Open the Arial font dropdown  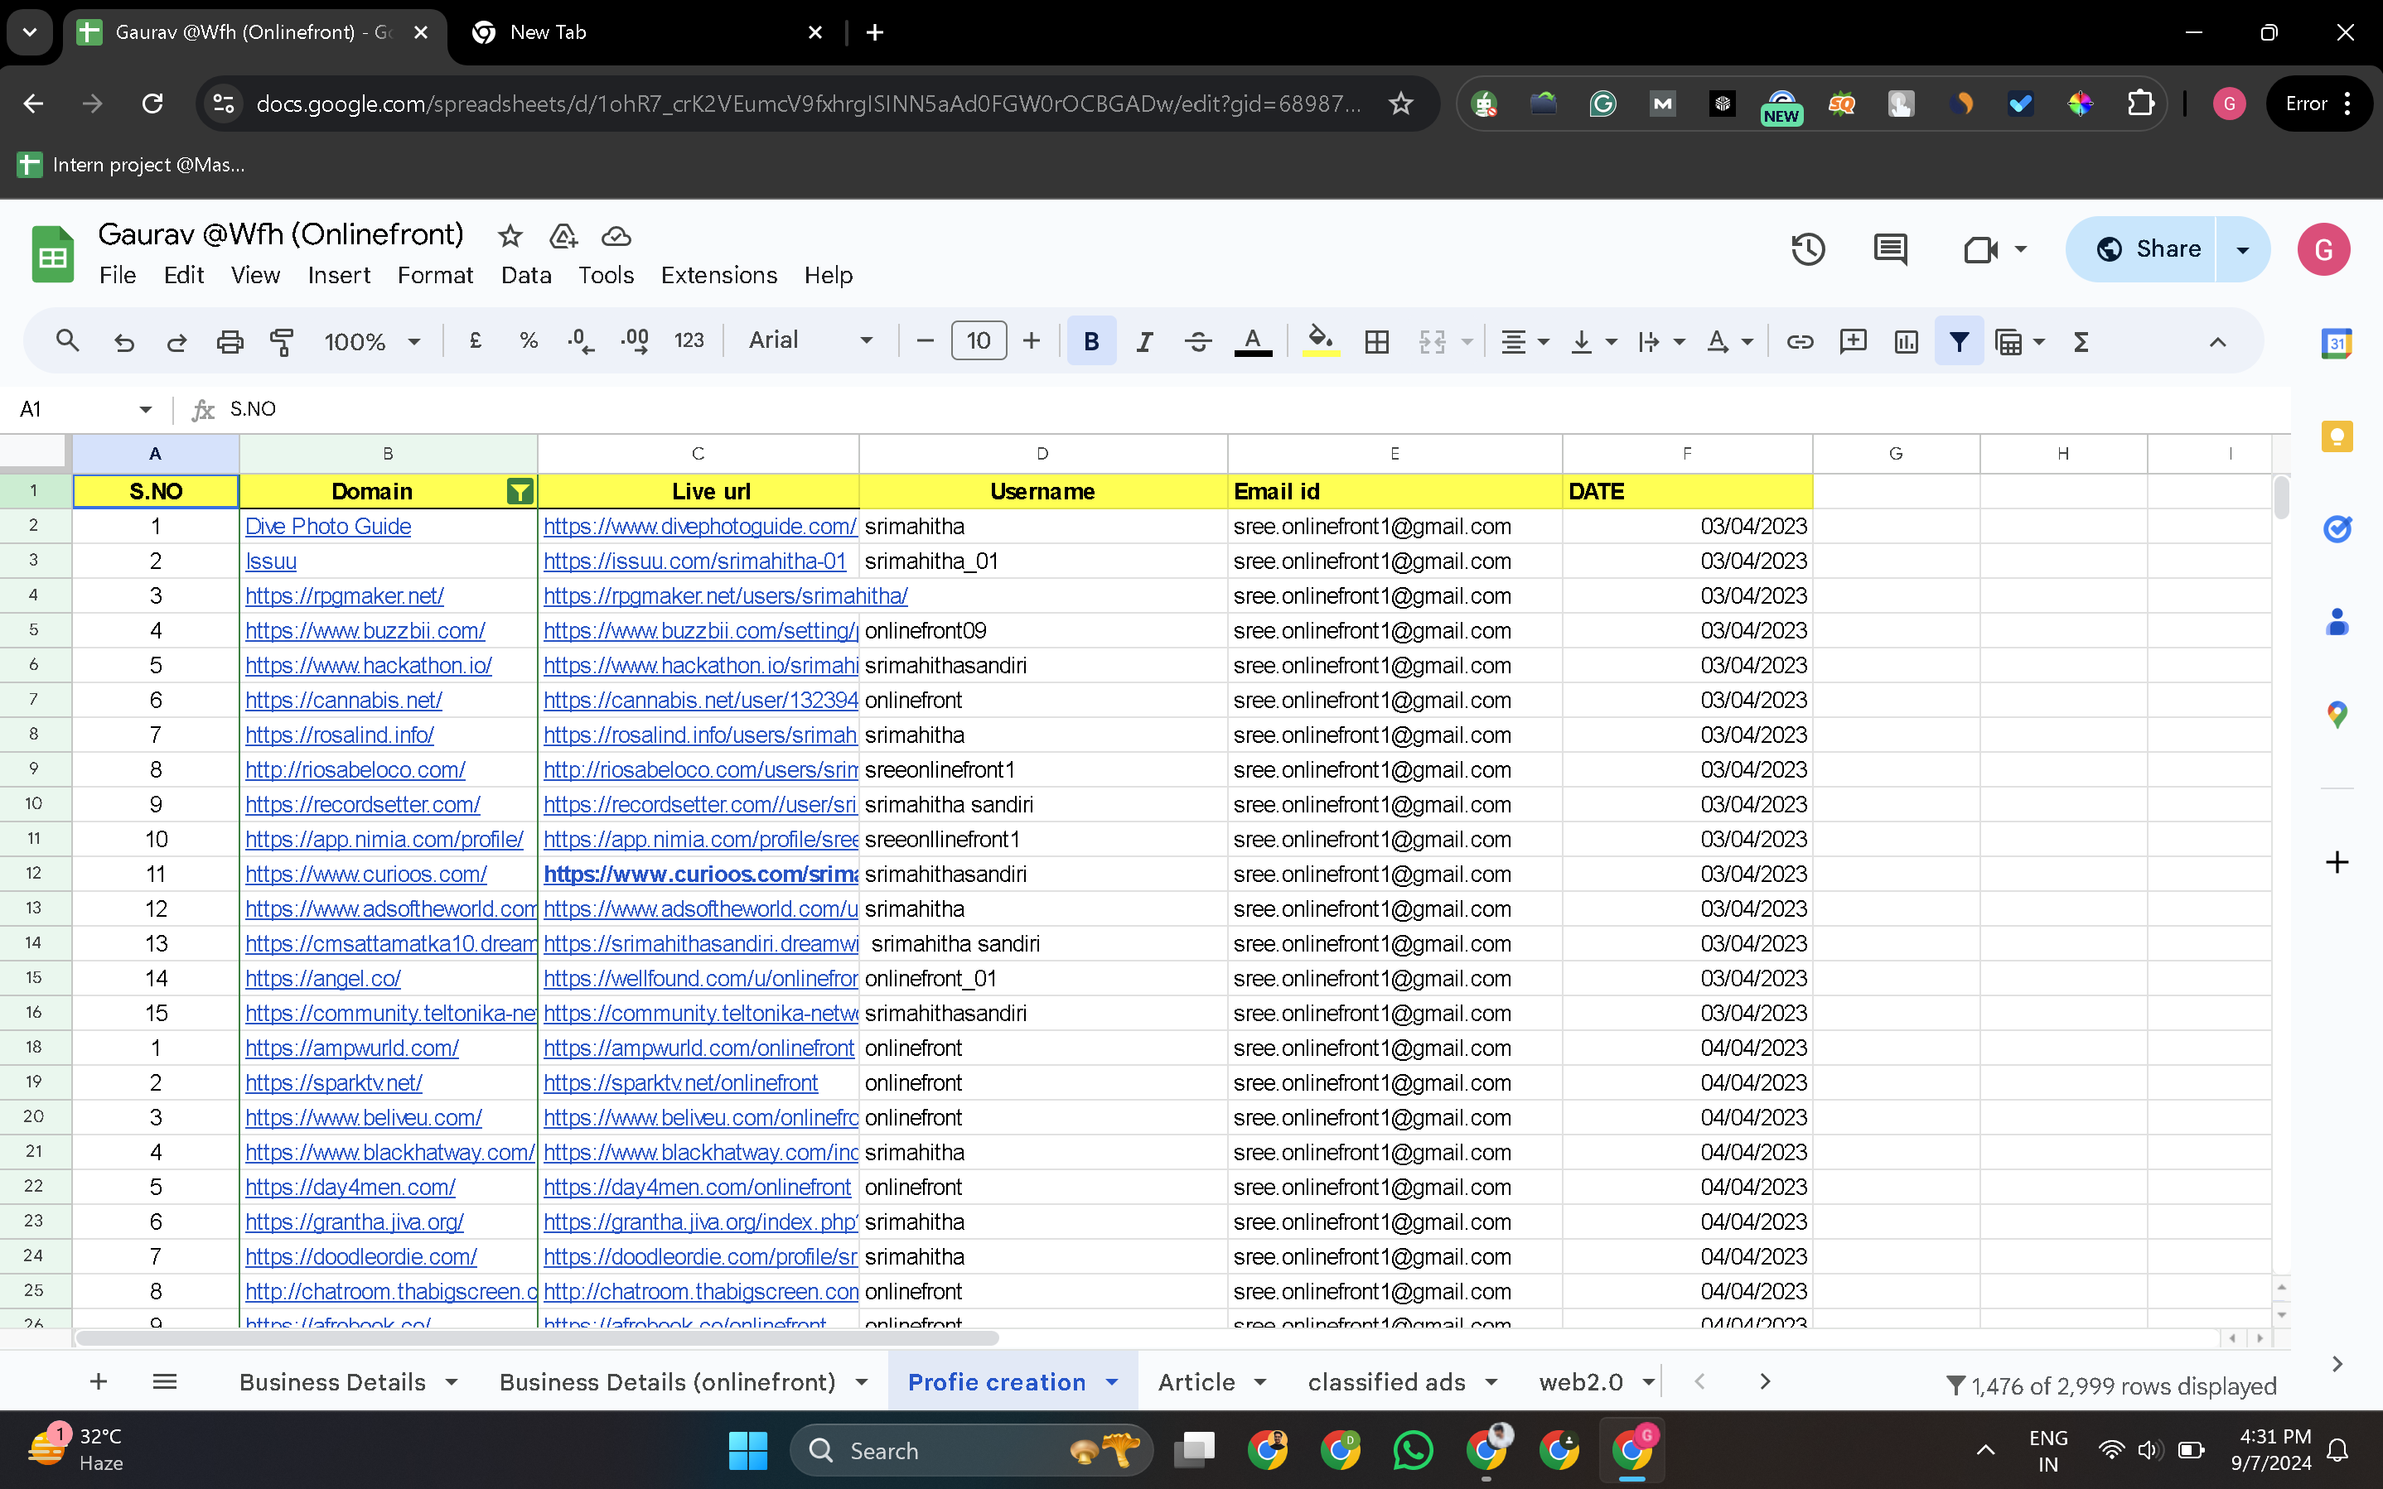810,340
